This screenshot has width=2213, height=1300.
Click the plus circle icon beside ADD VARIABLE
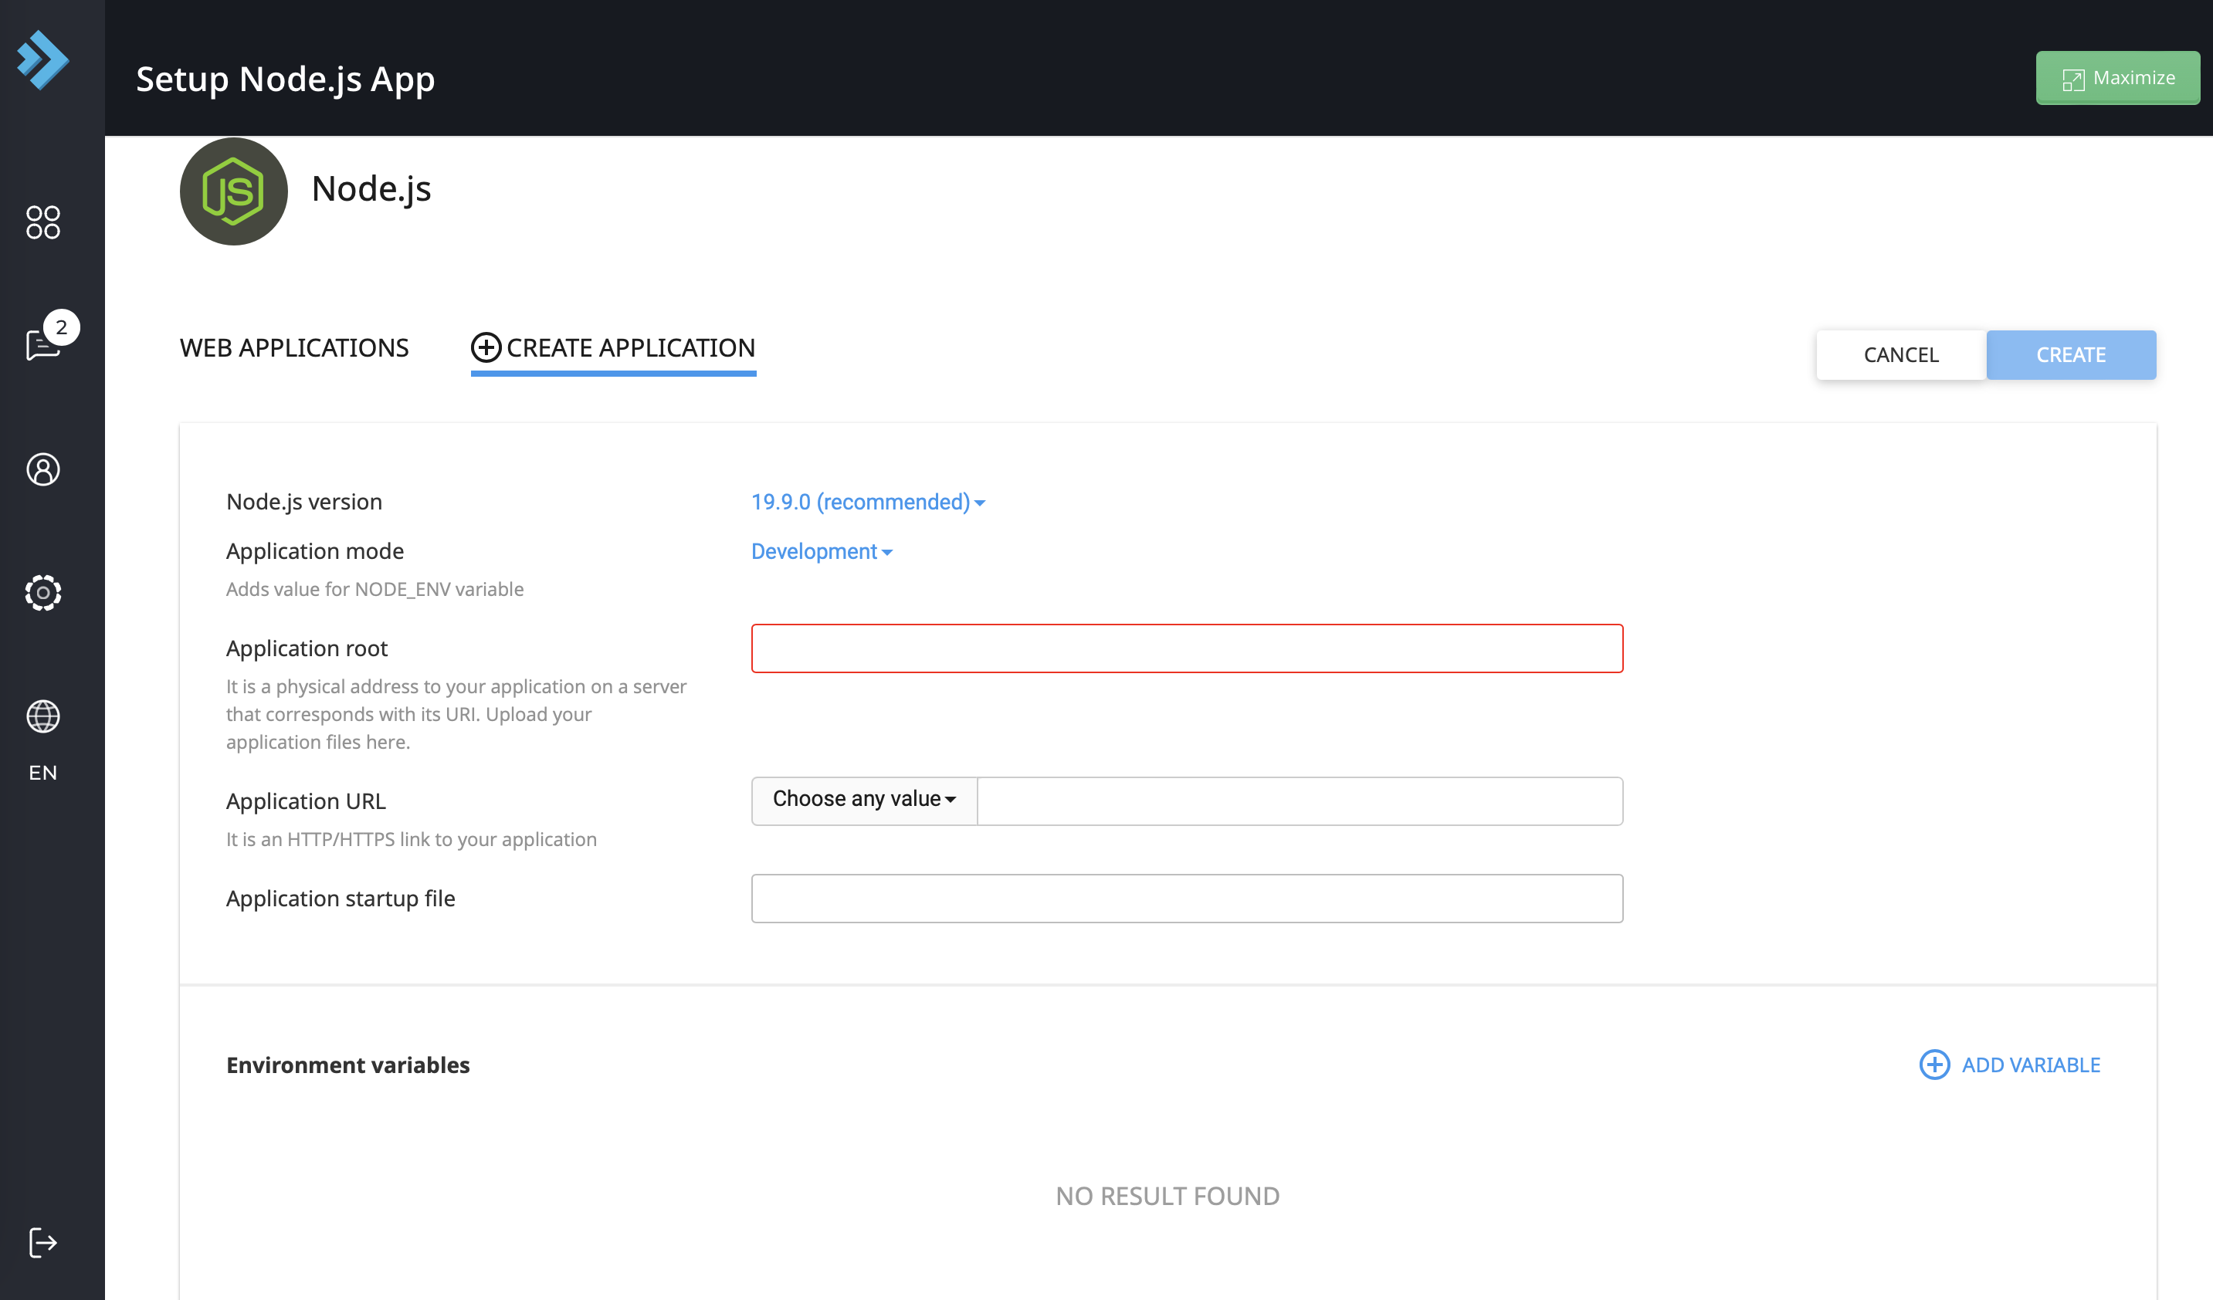click(x=1933, y=1064)
